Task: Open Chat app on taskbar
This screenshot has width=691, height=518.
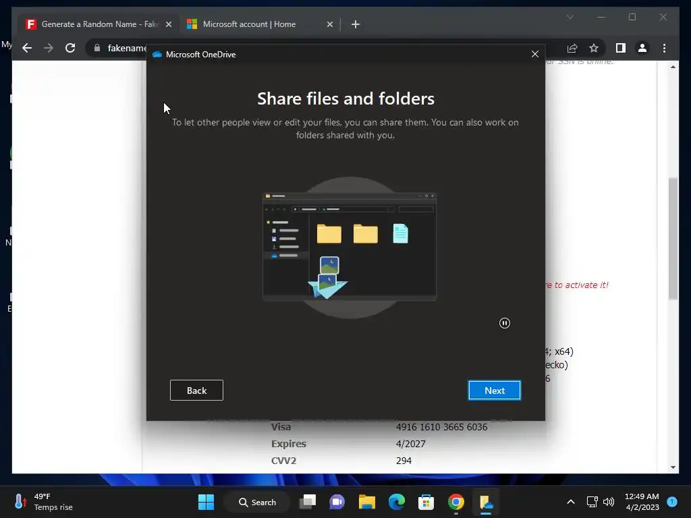Action: [337, 502]
